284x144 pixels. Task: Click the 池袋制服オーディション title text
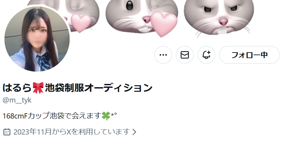click(x=99, y=88)
